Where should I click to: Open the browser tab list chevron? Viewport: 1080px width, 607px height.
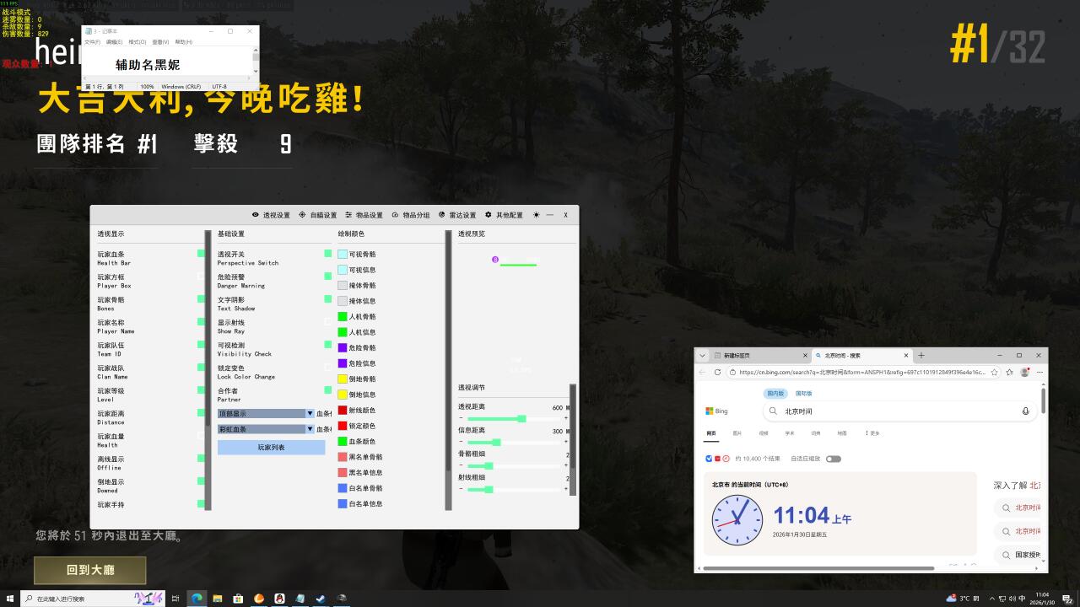[702, 355]
